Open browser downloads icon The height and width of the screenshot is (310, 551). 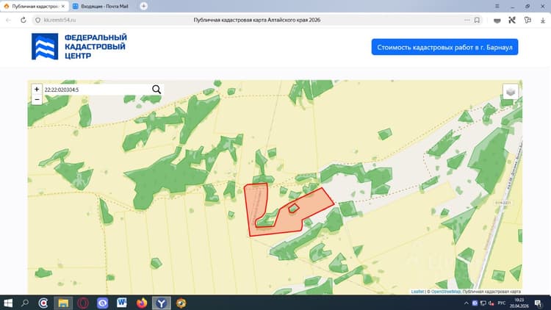[543, 21]
